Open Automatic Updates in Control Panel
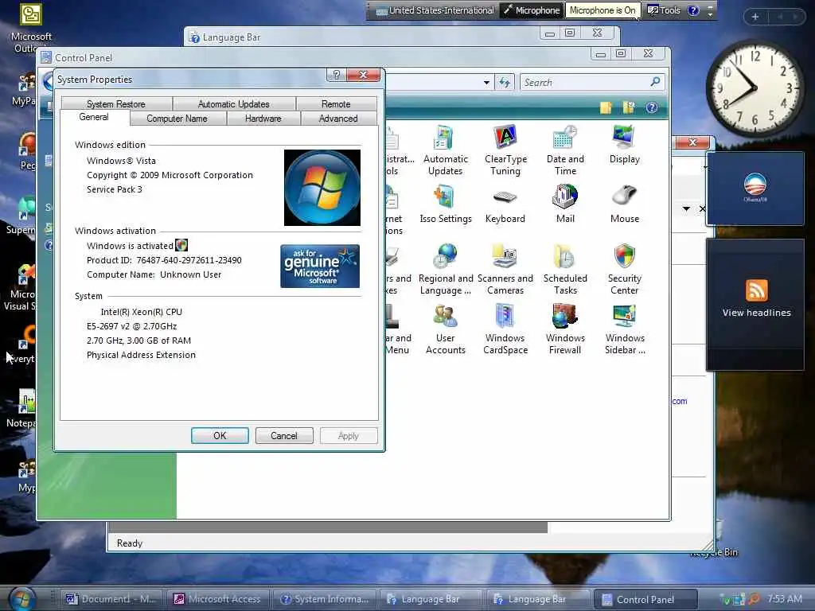The image size is (815, 611). point(445,150)
